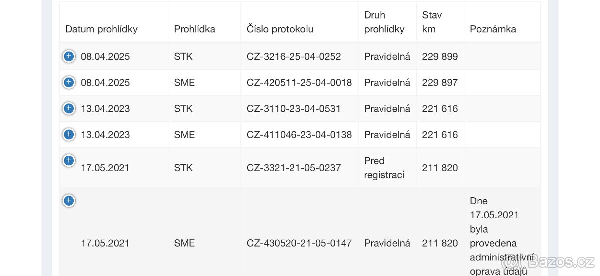Expand the STK row dated 08.04.2025
The image size is (600, 276).
coord(69,56)
